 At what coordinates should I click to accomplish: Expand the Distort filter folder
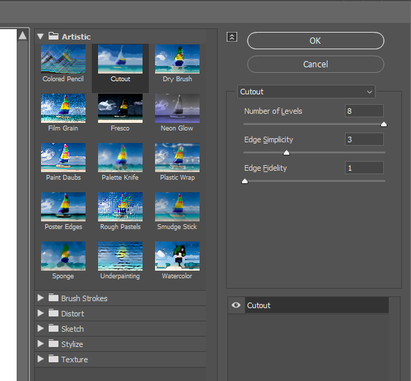[40, 313]
